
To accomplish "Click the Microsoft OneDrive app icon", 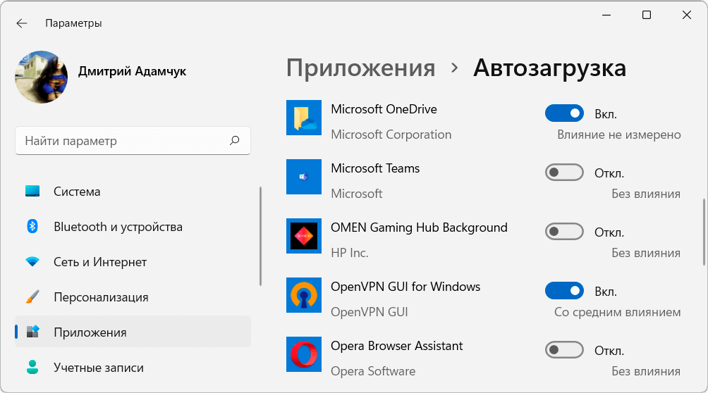I will (304, 118).
